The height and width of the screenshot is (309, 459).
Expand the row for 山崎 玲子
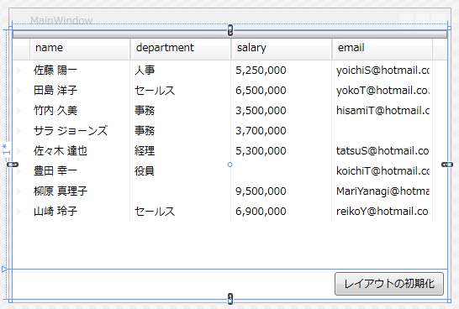coord(18,212)
